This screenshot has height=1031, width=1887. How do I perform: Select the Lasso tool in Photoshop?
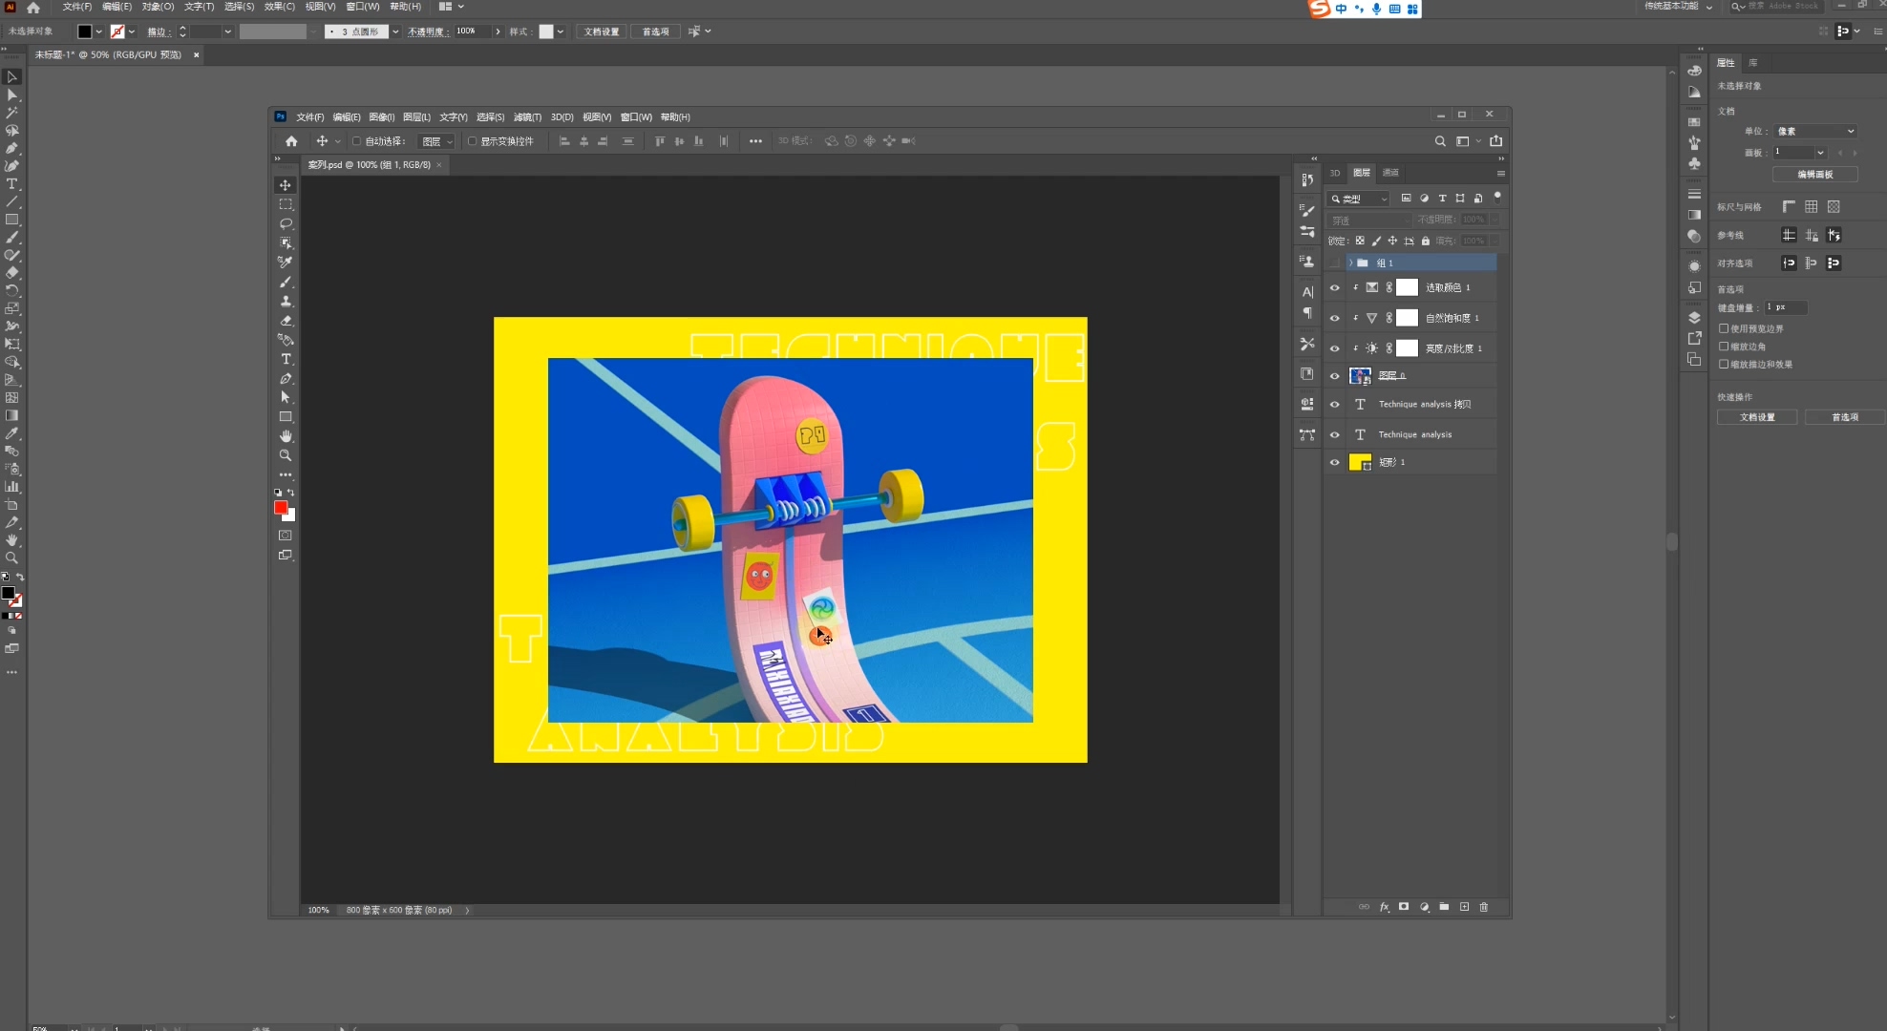click(286, 223)
